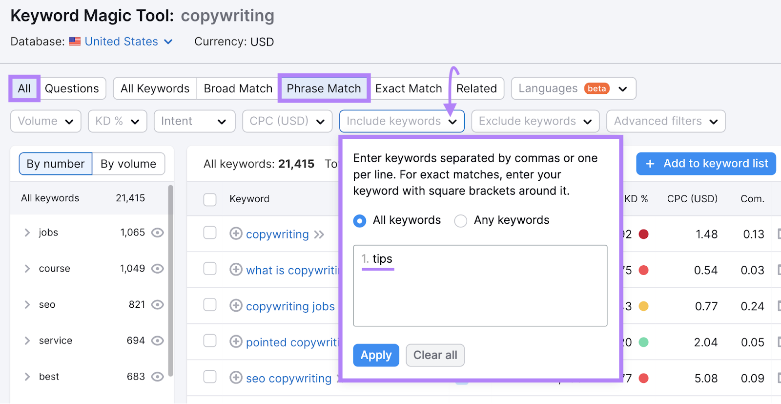Image resolution: width=781 pixels, height=404 pixels.
Task: Click the Com. column header
Action: click(x=752, y=199)
